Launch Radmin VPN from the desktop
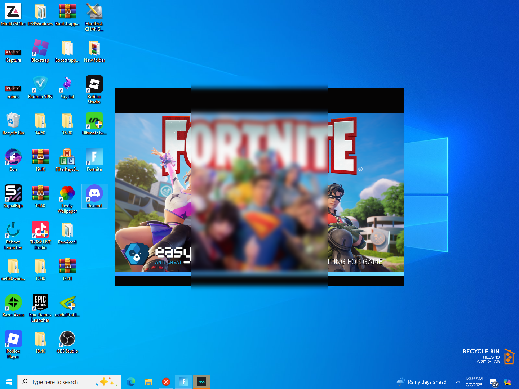519x389 pixels. coord(40,88)
